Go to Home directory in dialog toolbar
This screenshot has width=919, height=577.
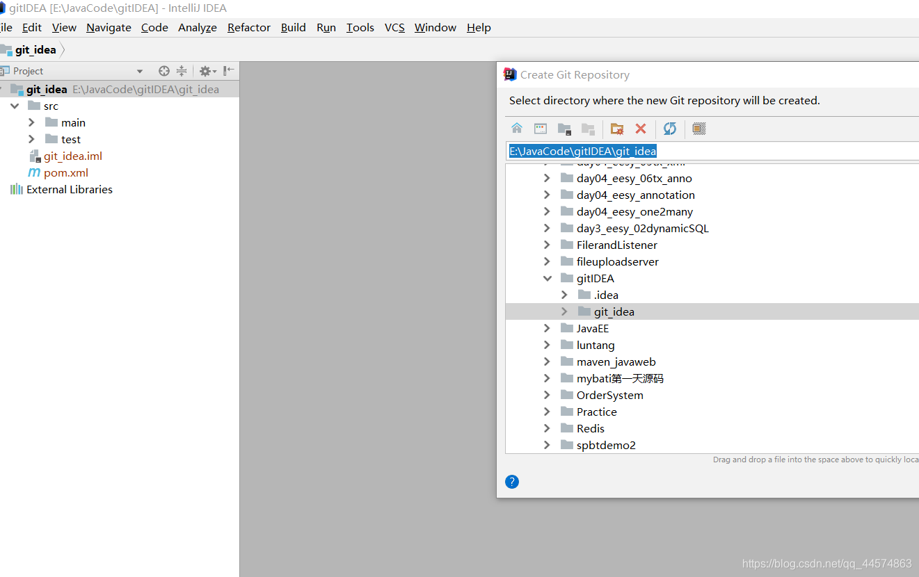[517, 129]
